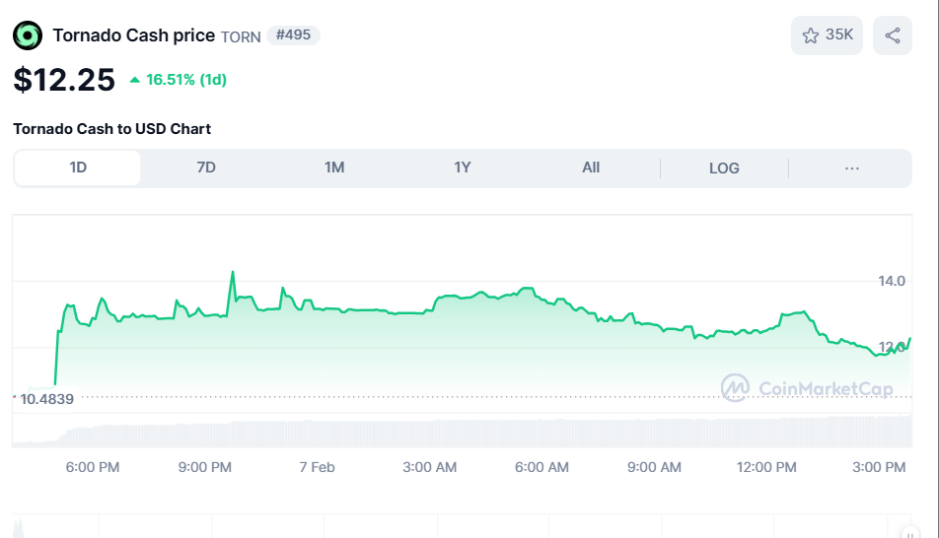Click the 3:00 PM time axis label
The width and height of the screenshot is (939, 538).
click(x=879, y=467)
